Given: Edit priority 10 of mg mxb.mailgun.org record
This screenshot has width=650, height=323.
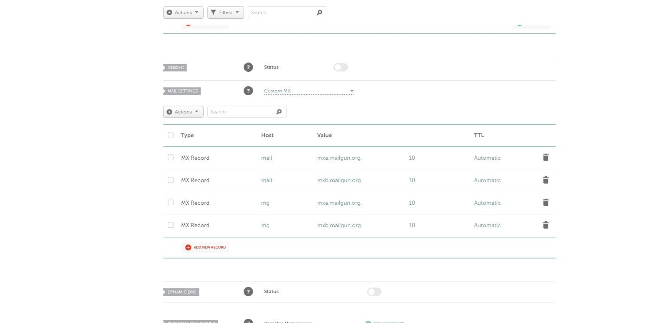Looking at the screenshot, I should click(x=412, y=226).
